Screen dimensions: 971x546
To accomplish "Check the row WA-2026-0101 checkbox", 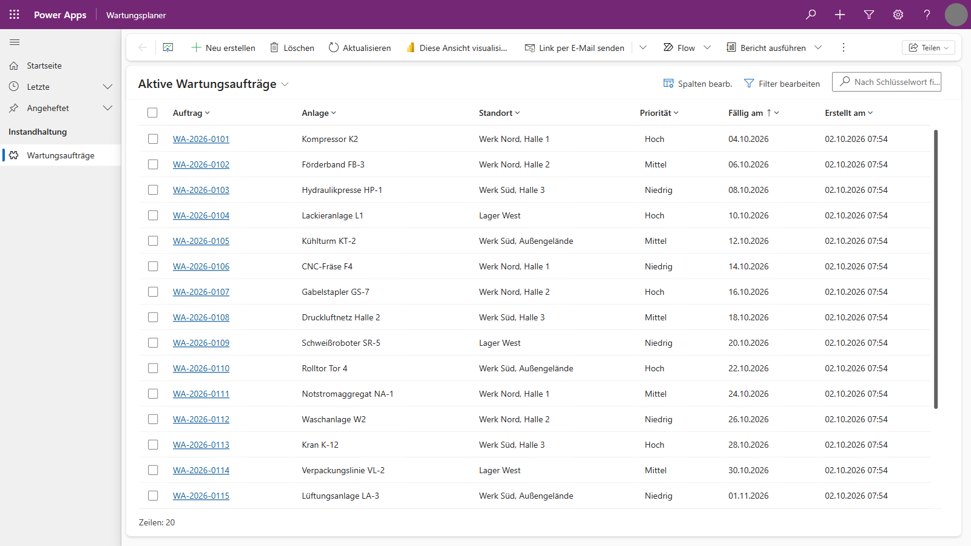I will coord(153,139).
